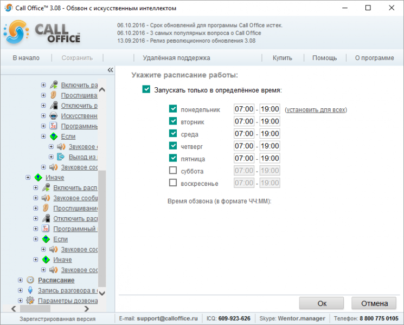
Task: Expand the Программный tree node
Action: tap(36, 229)
